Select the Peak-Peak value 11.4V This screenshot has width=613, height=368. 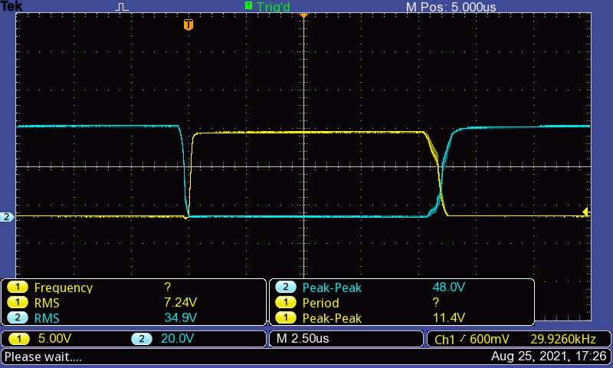pos(448,317)
